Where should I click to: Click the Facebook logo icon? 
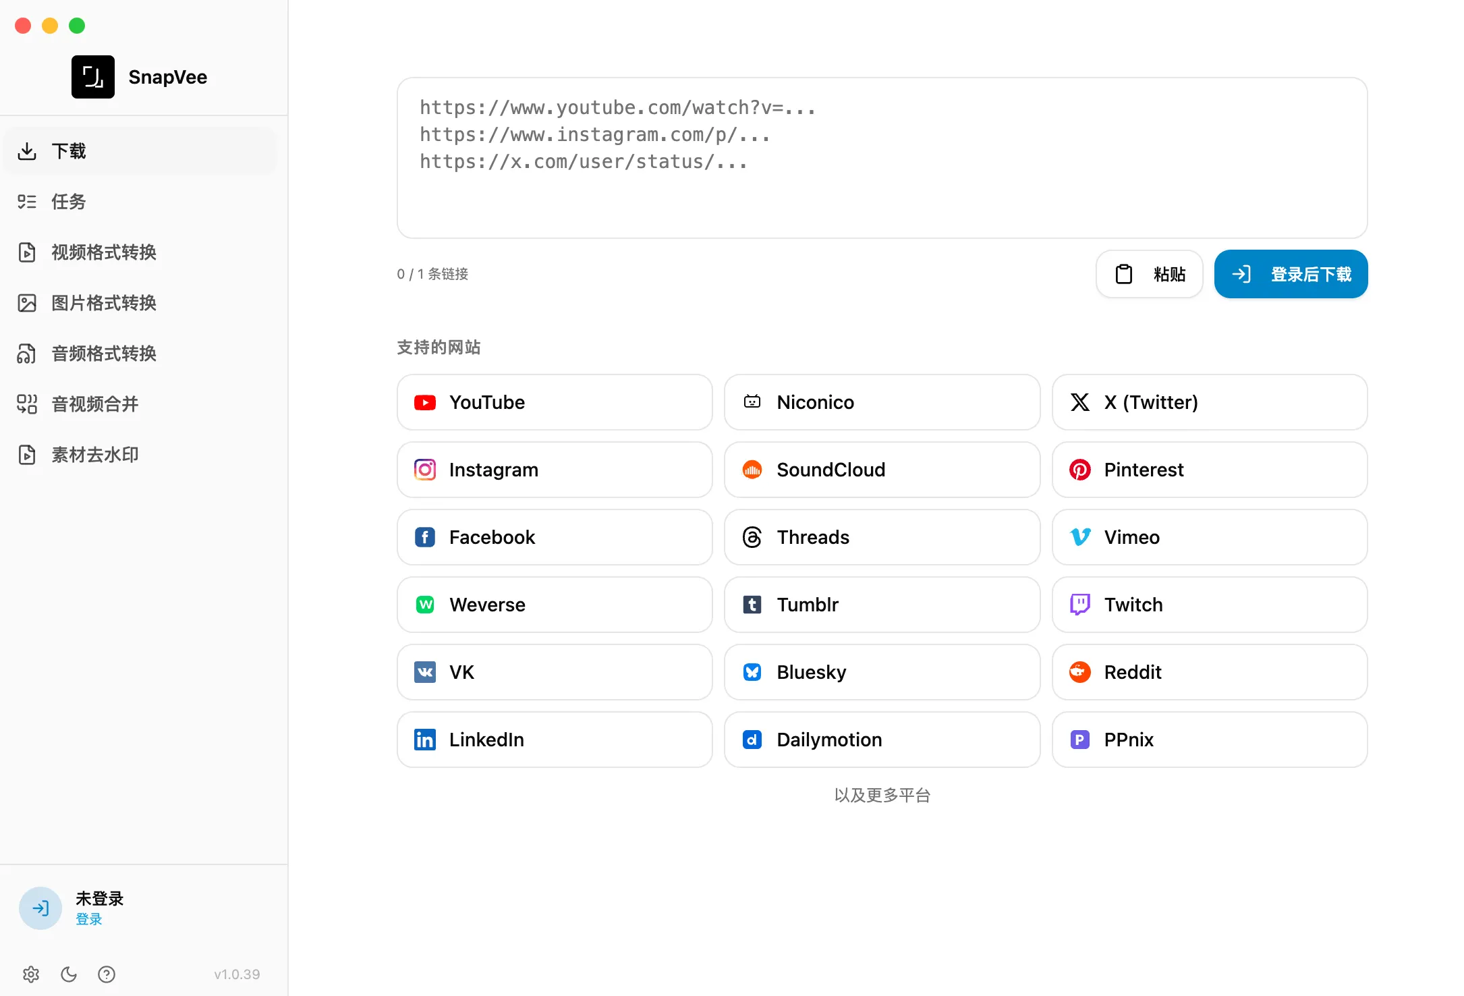425,537
